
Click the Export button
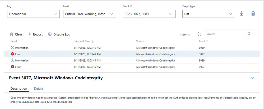pyautogui.click(x=35, y=34)
